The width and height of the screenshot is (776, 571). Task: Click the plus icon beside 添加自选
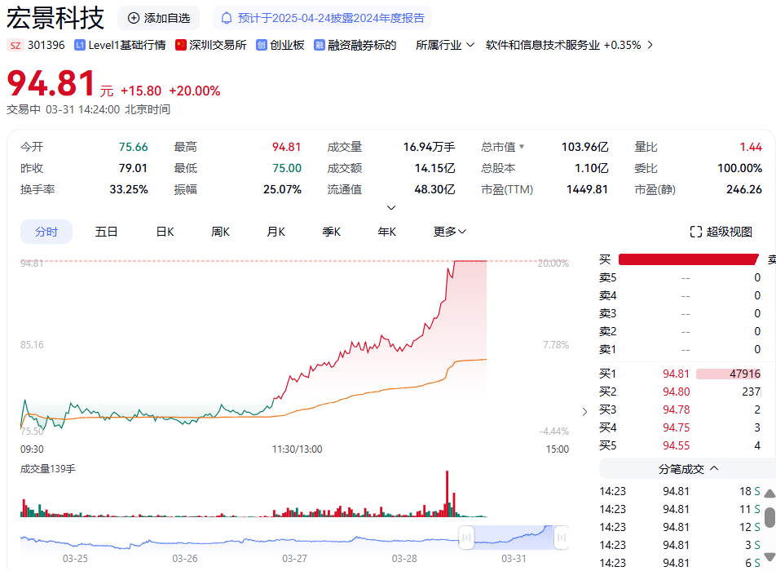coord(134,18)
